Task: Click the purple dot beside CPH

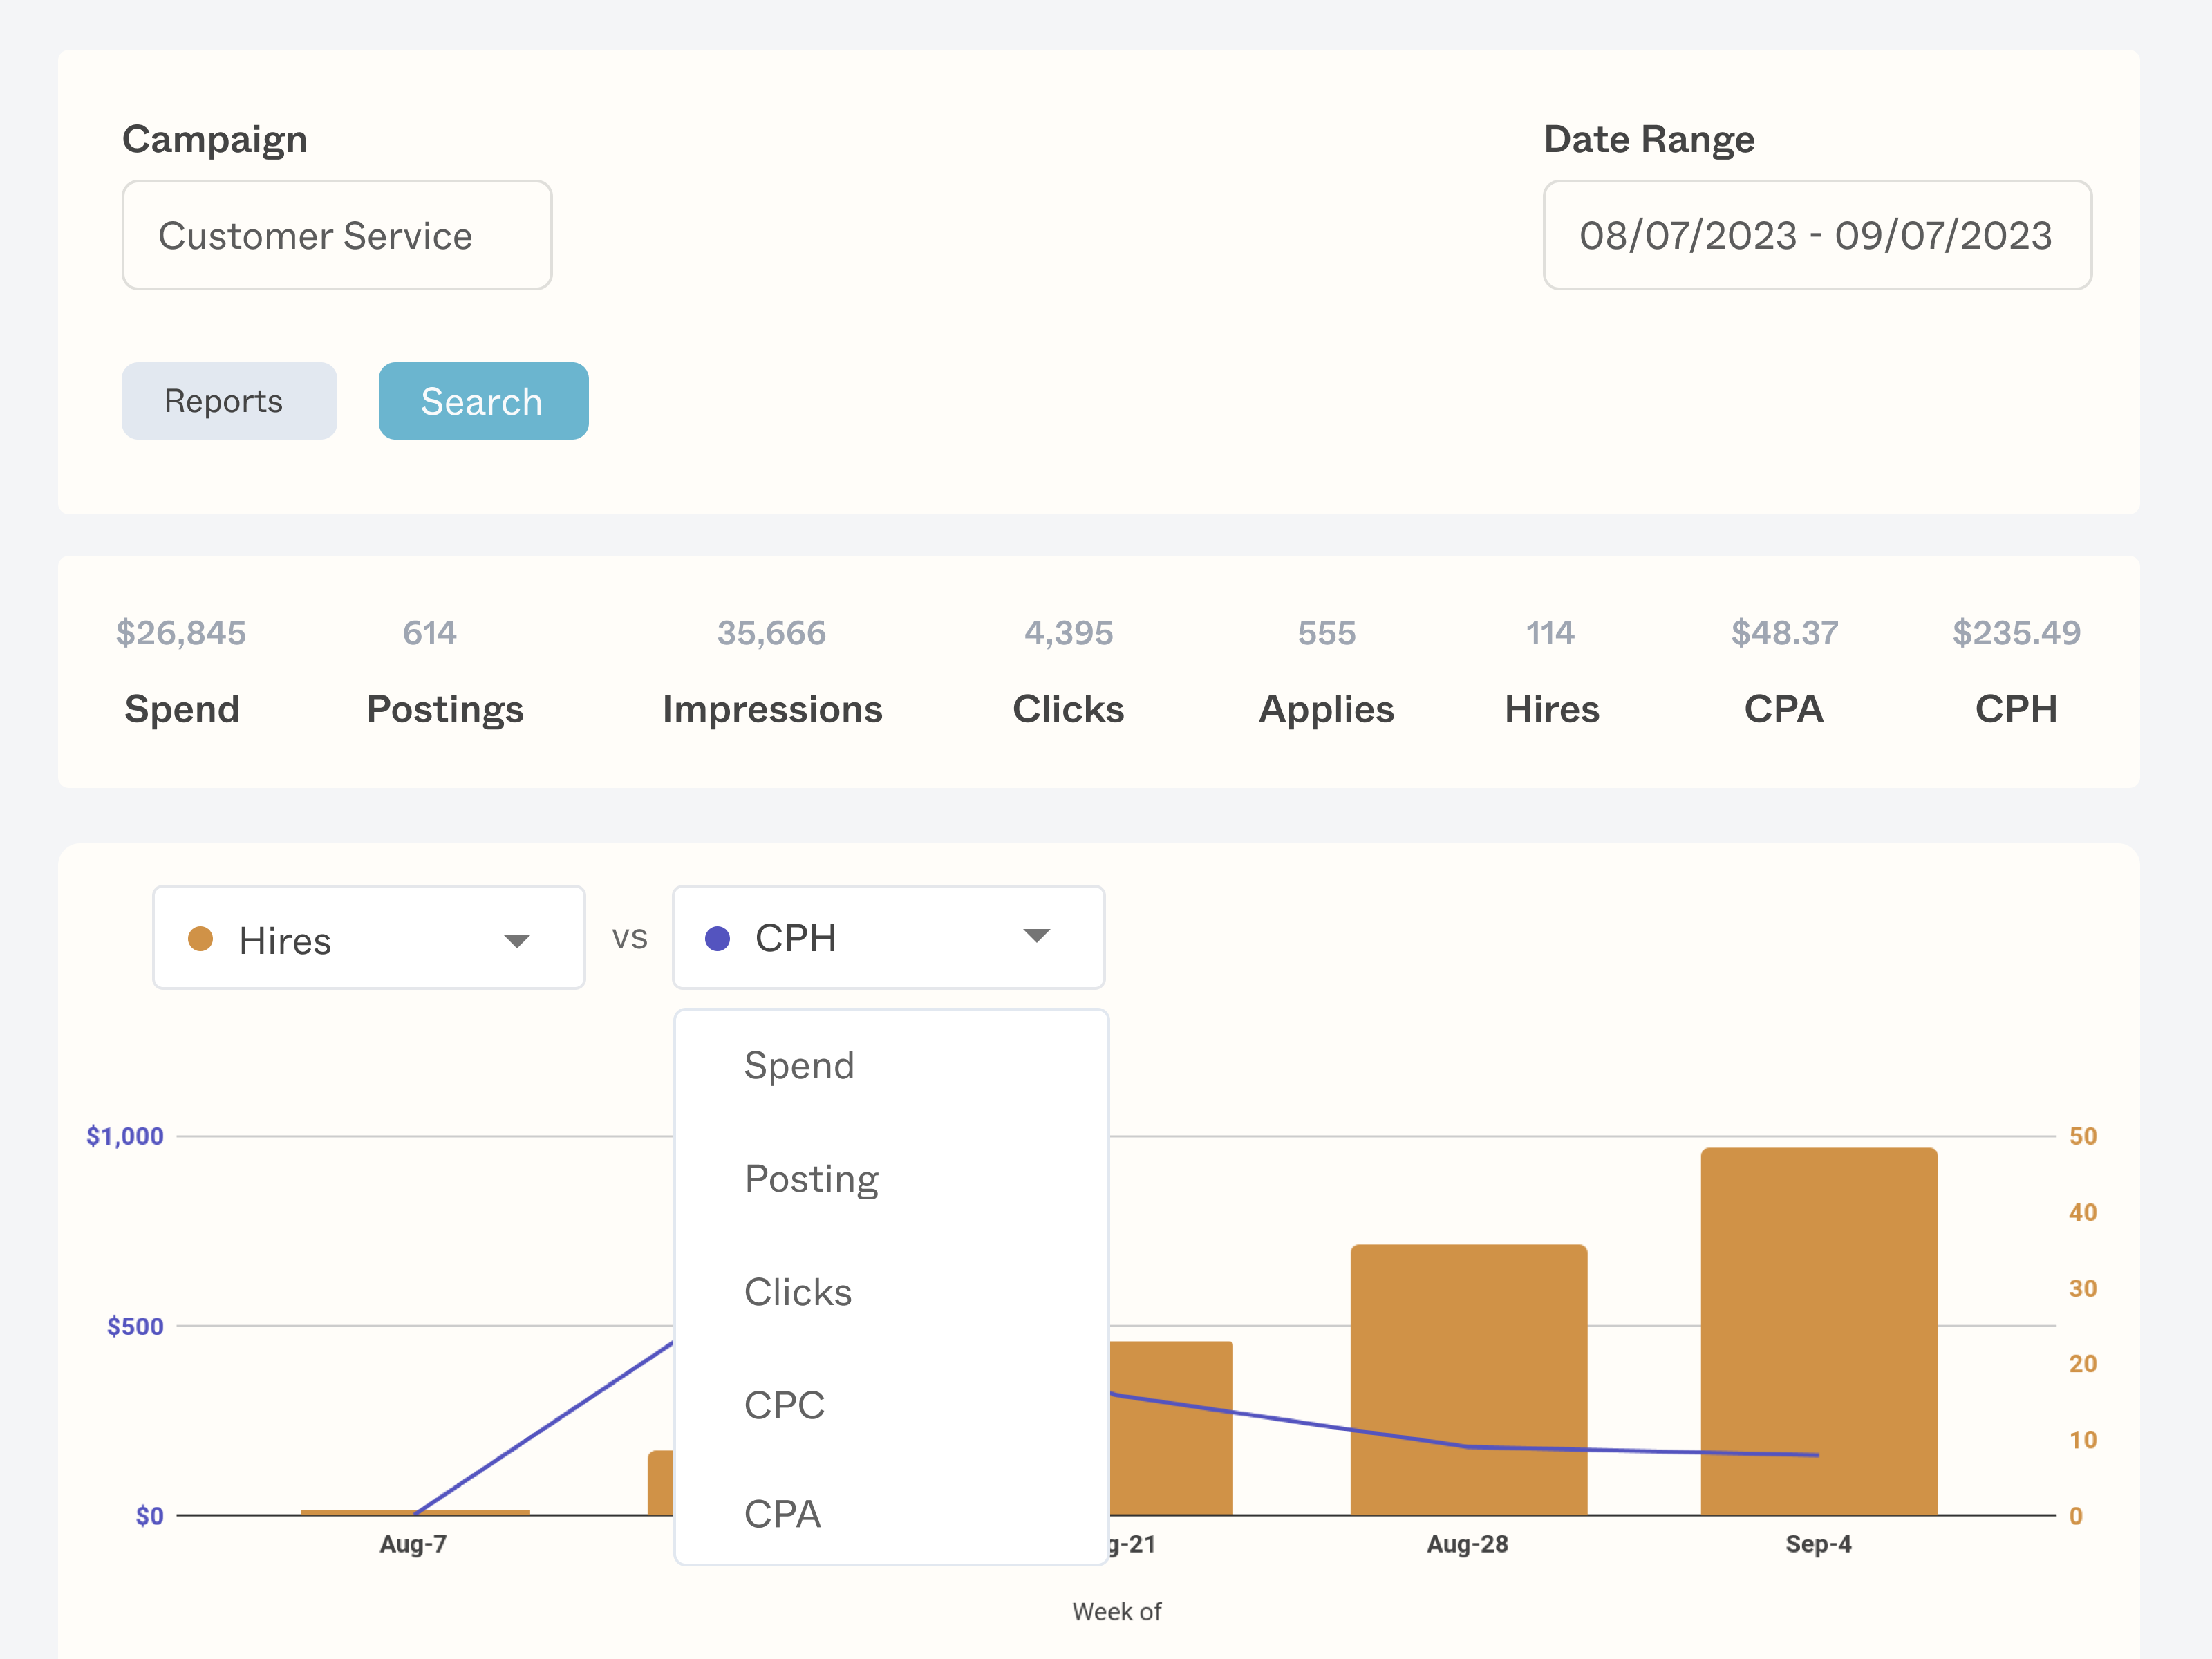Action: tap(717, 938)
